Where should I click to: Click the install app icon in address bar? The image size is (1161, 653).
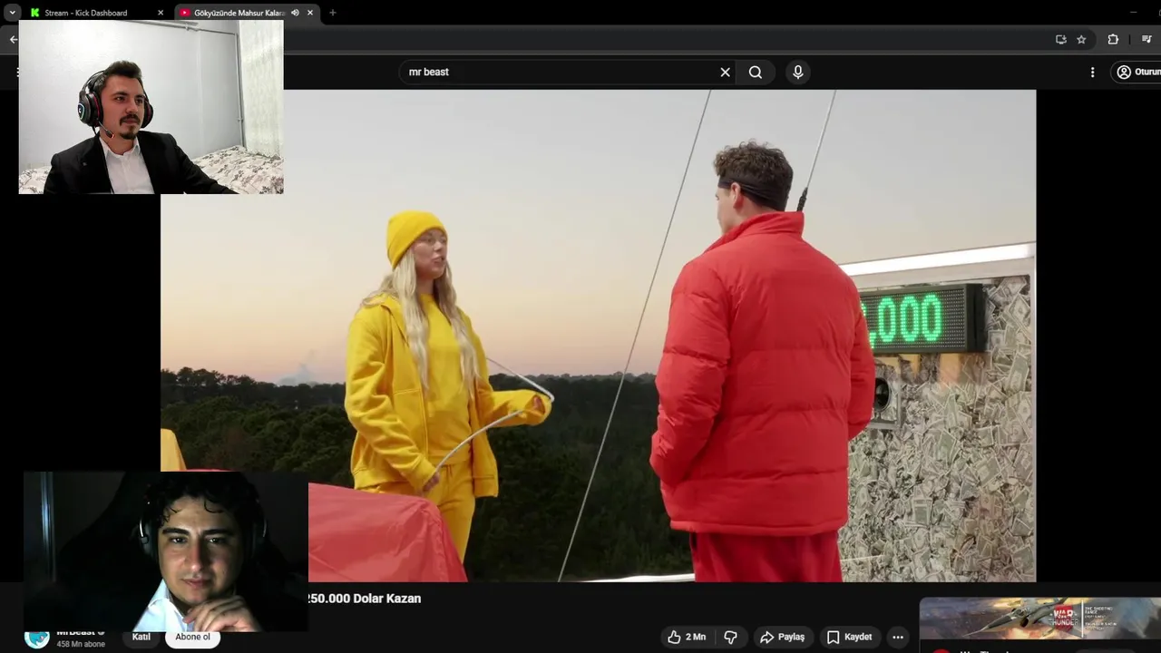[x=1061, y=39]
